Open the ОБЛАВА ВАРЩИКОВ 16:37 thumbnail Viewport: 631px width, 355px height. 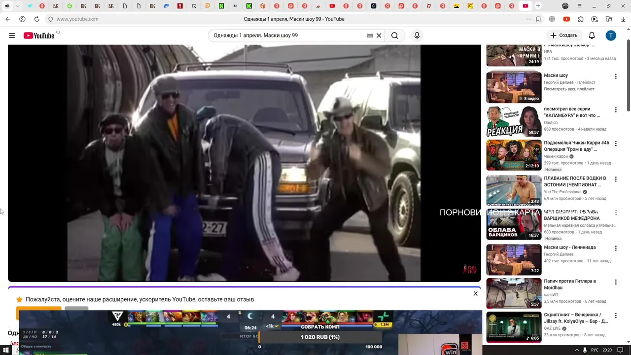pos(514,224)
